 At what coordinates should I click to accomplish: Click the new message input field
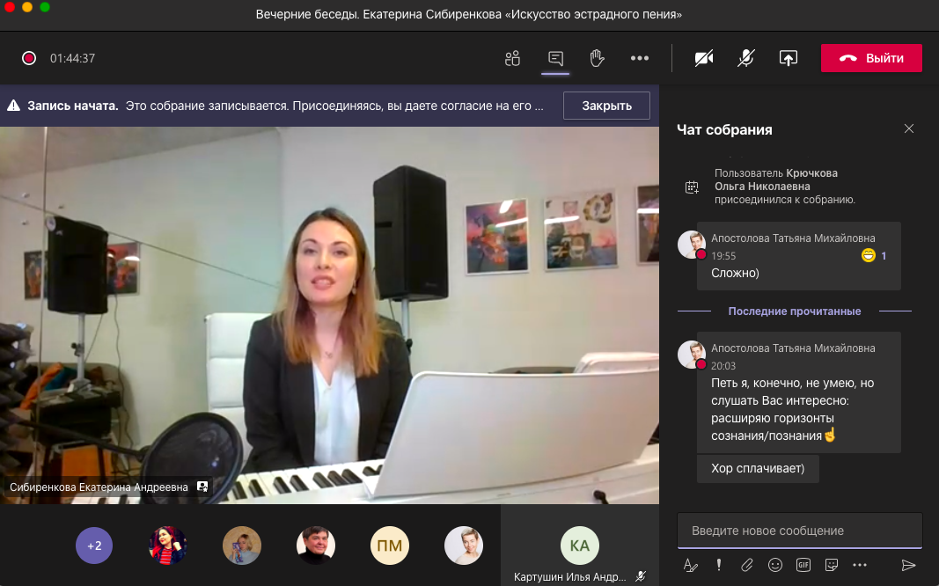[x=799, y=531]
